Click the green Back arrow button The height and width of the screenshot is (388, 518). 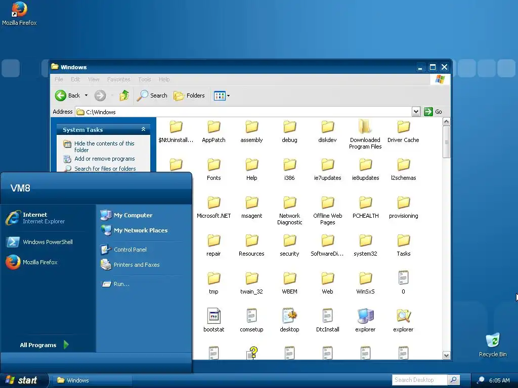[x=61, y=95]
